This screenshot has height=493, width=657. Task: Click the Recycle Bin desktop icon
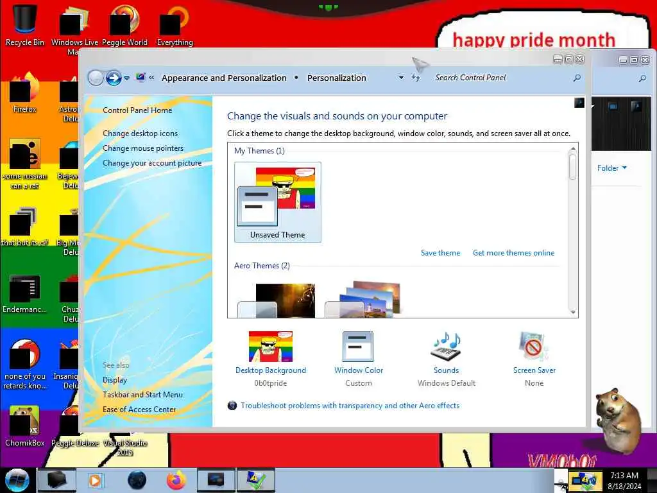25,25
